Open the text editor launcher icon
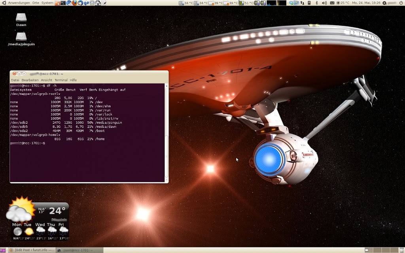This screenshot has height=253, width=405. point(104,3)
